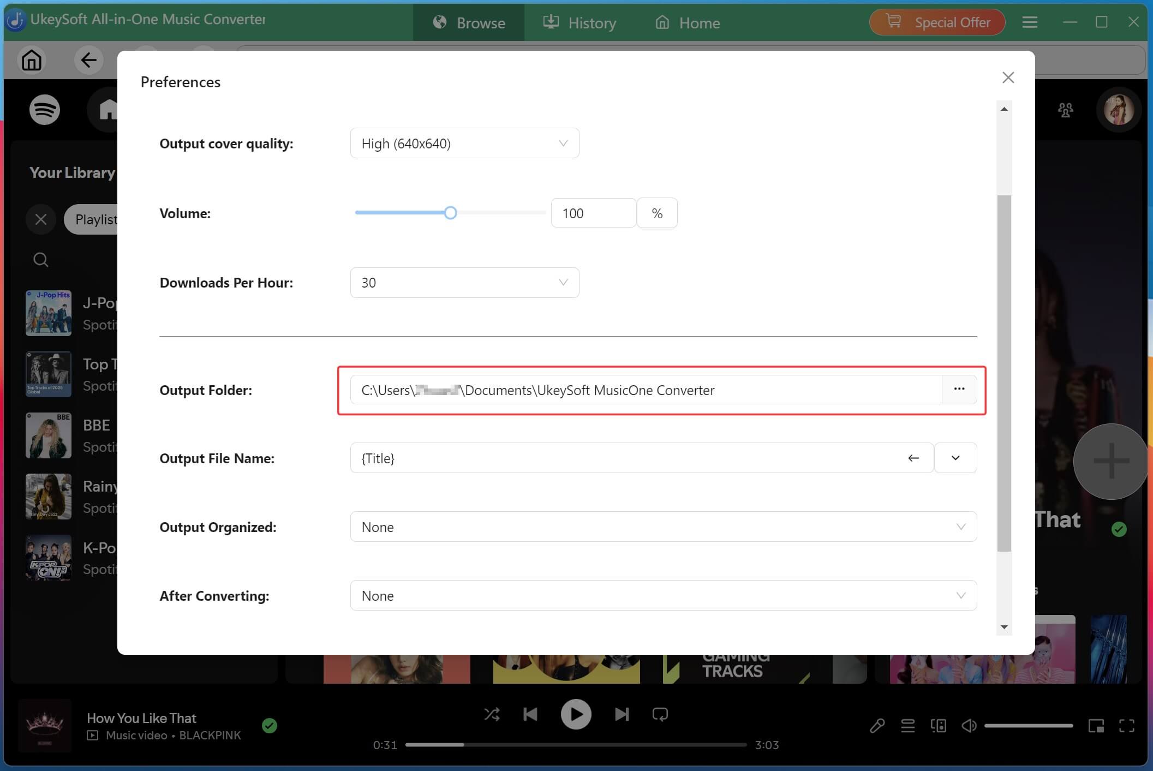Click the Spotify logo in the sidebar
The height and width of the screenshot is (771, 1153).
pos(44,110)
